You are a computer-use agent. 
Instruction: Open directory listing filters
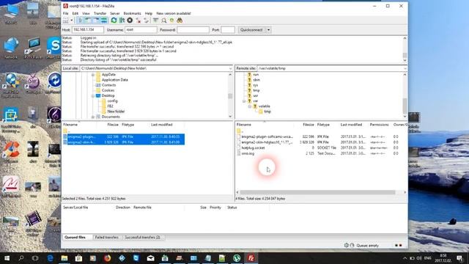coord(155,21)
